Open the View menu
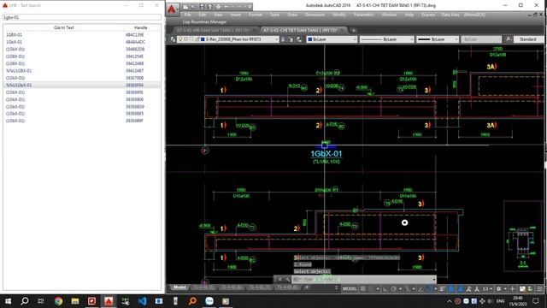The image size is (547, 308). coord(218,15)
